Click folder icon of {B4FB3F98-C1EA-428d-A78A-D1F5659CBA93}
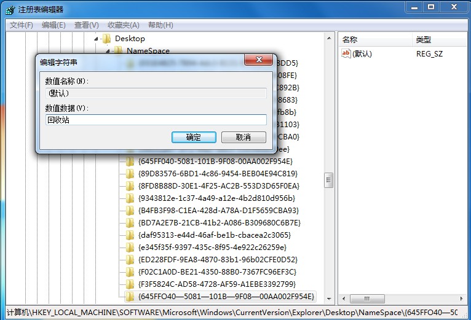Viewport: 471px width, 320px height. [x=130, y=211]
